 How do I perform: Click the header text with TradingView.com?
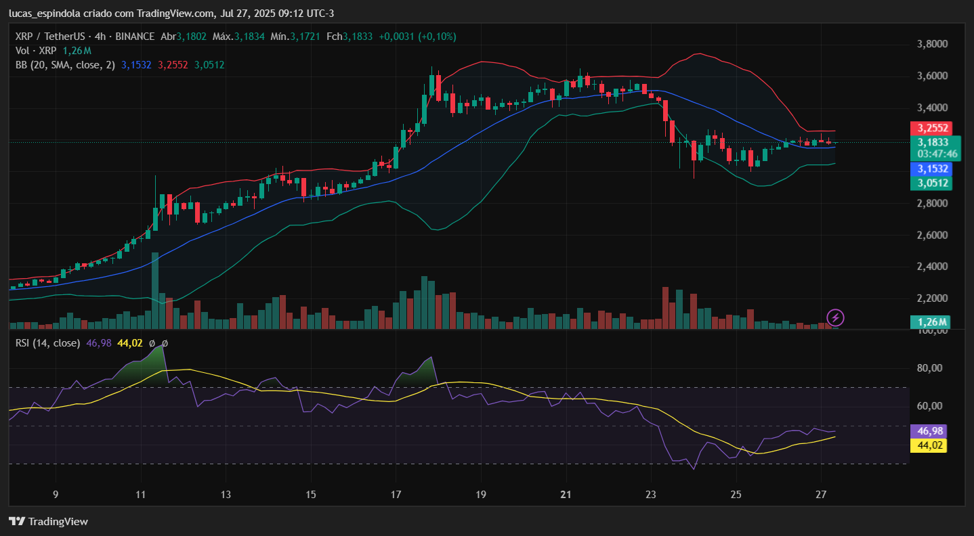tap(171, 14)
